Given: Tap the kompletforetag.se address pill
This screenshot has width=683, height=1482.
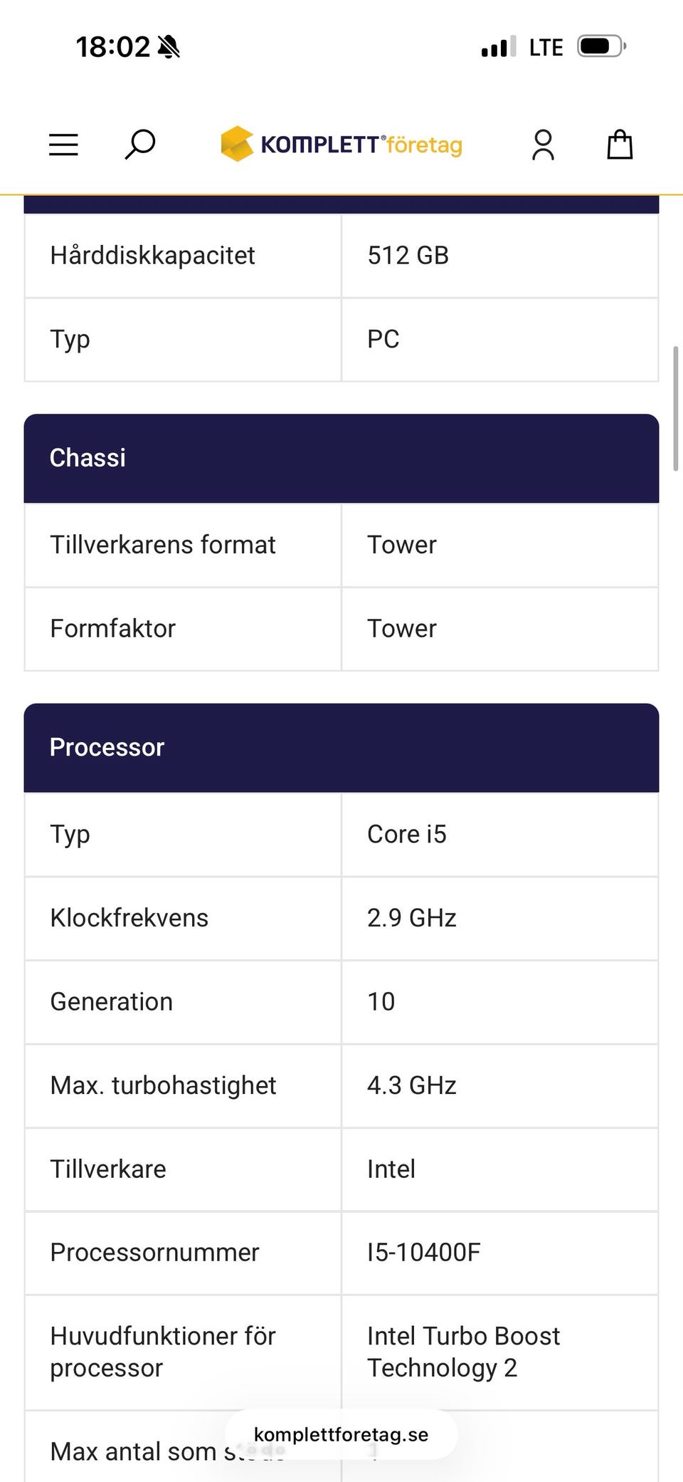Looking at the screenshot, I should 341,1434.
